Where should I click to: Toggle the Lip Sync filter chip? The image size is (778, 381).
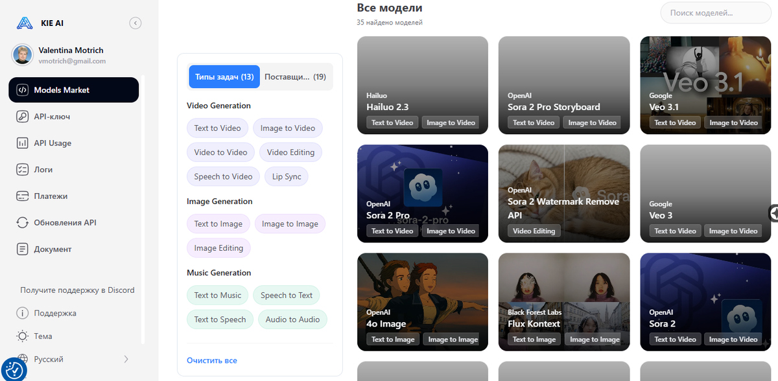click(287, 176)
